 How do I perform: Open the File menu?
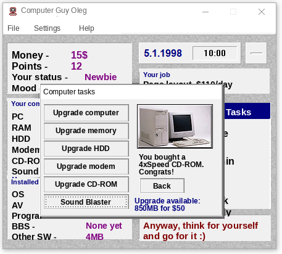[x=14, y=28]
